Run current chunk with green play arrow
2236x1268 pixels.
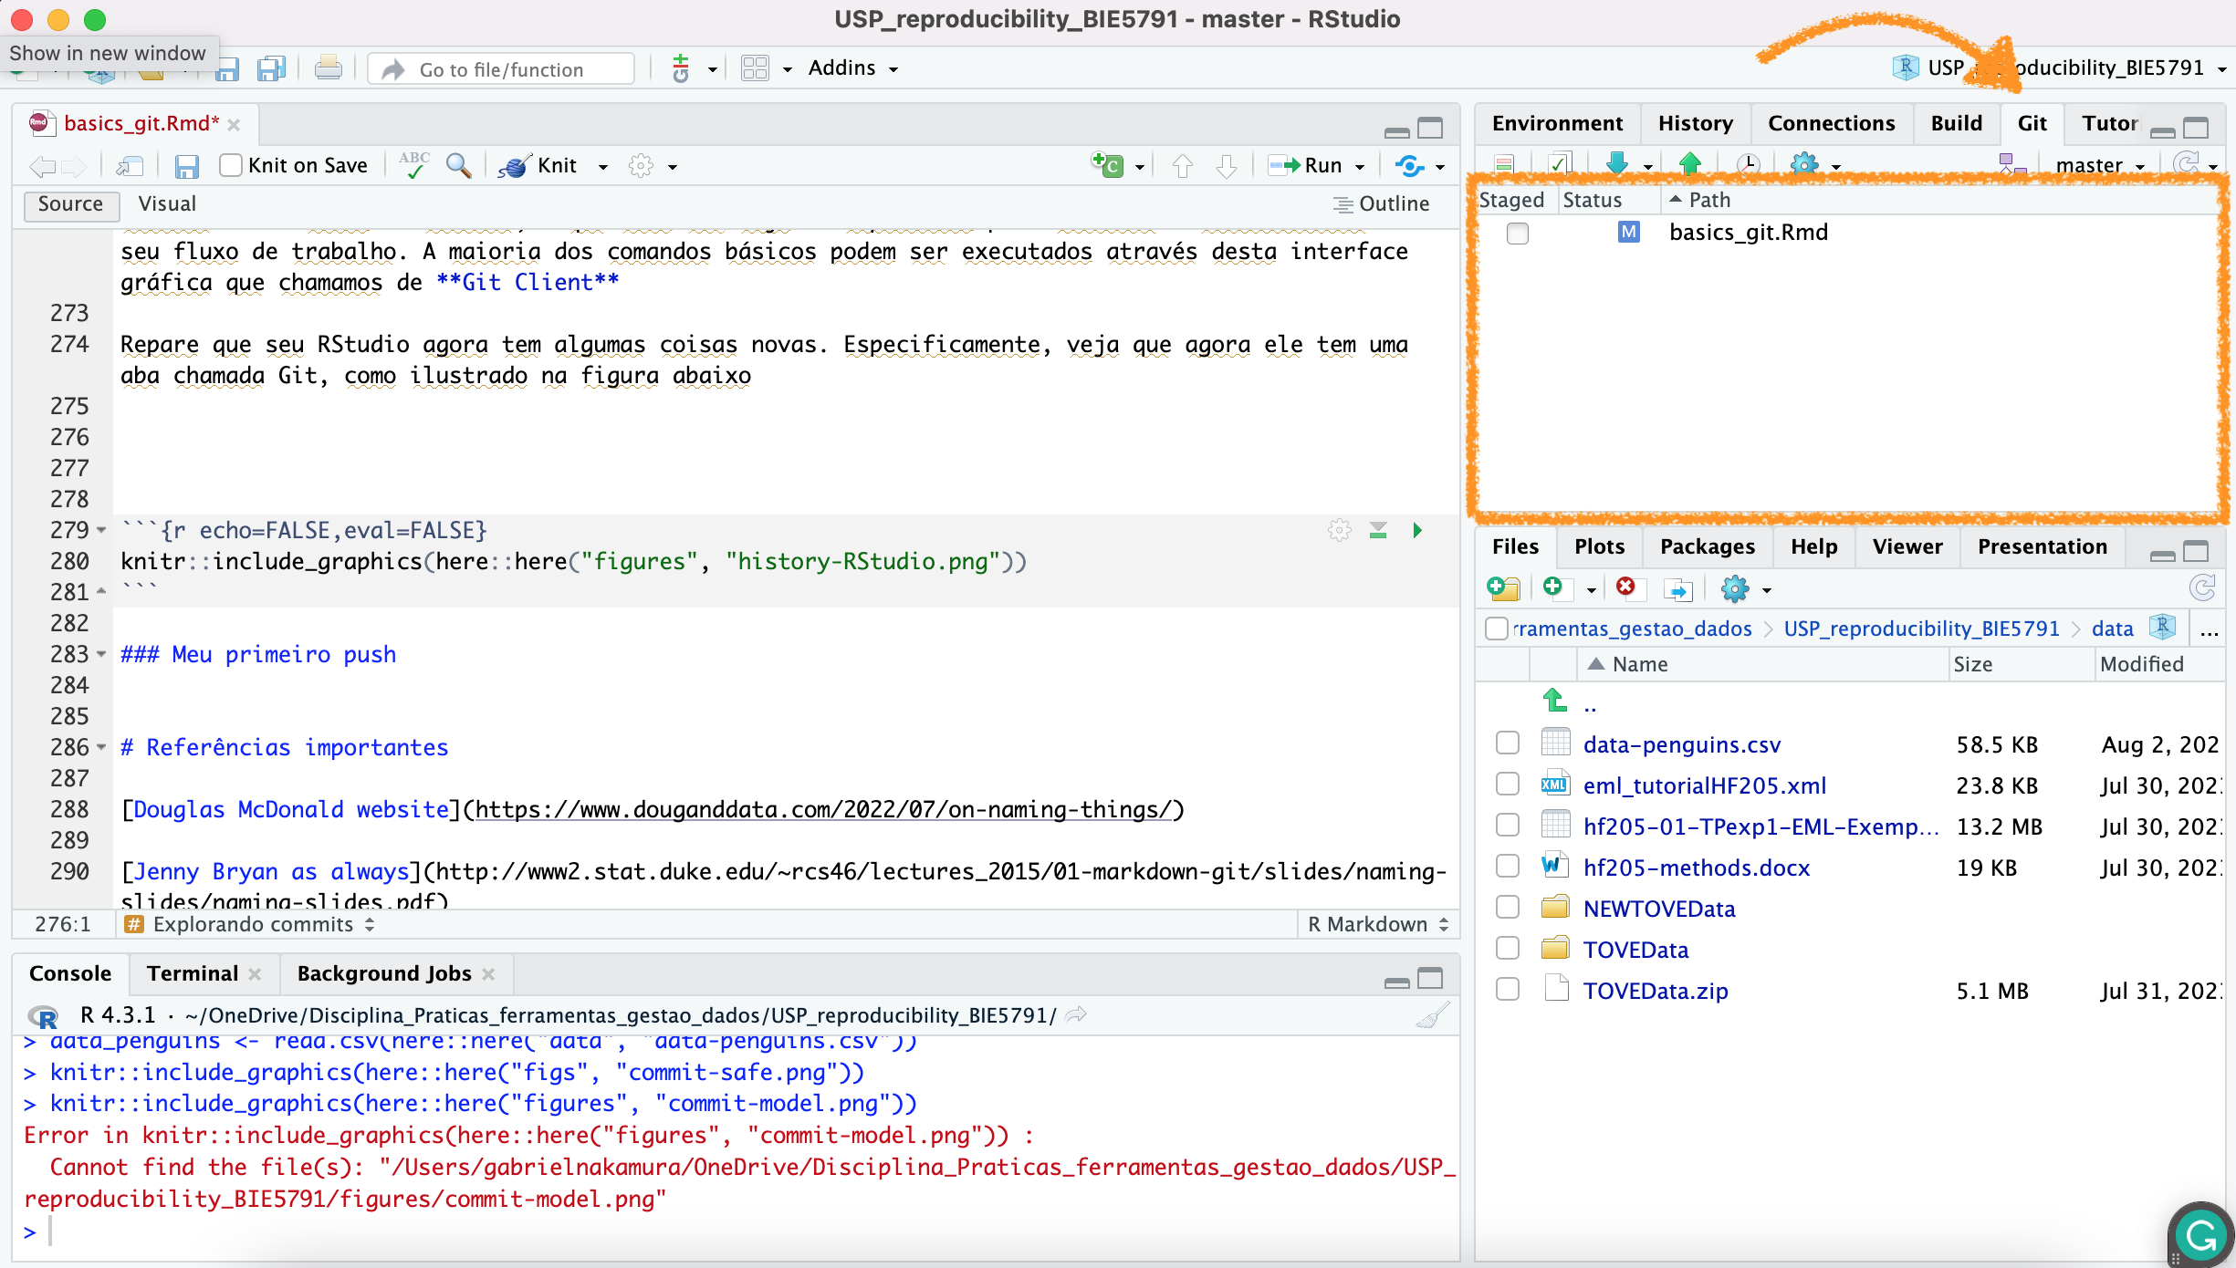click(x=1417, y=530)
